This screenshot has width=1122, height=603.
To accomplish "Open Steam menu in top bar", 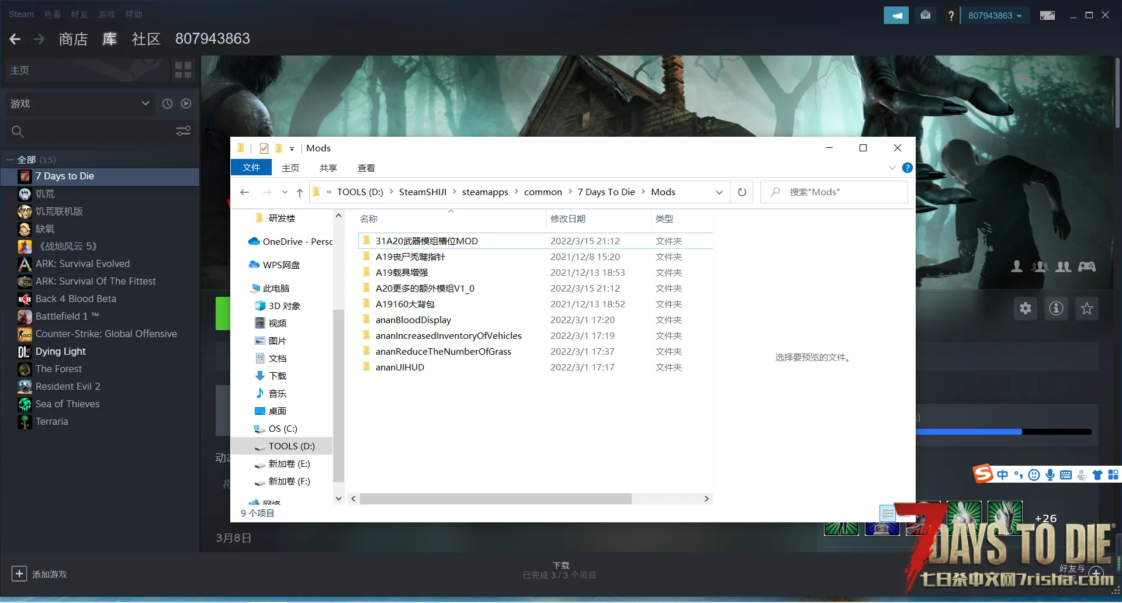I will click(x=22, y=14).
